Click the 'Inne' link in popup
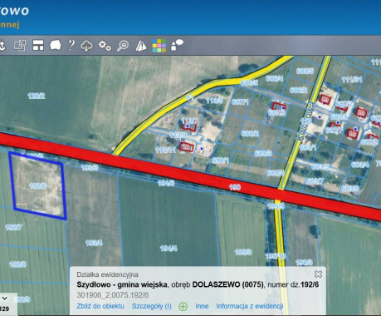The height and width of the screenshot is (316, 381). click(x=202, y=306)
